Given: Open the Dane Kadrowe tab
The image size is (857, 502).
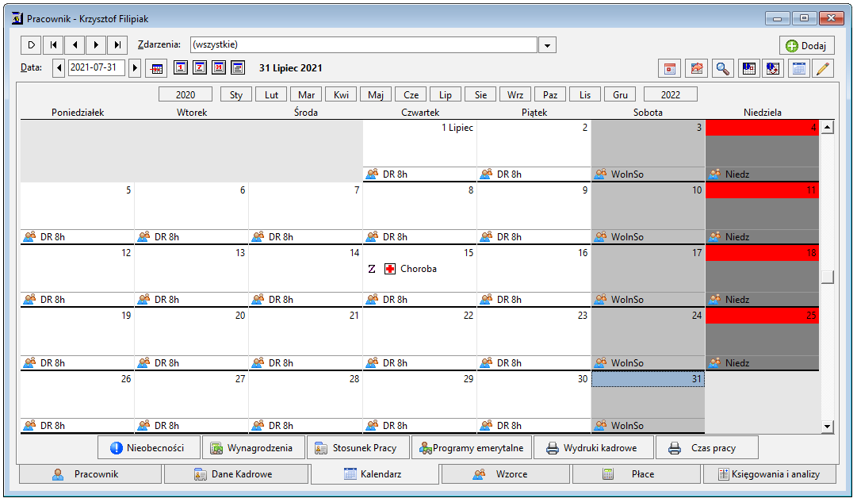Looking at the screenshot, I should click(236, 474).
